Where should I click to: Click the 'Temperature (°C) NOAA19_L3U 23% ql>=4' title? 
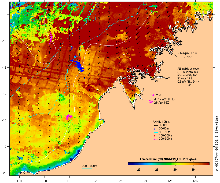click(x=168, y=159)
